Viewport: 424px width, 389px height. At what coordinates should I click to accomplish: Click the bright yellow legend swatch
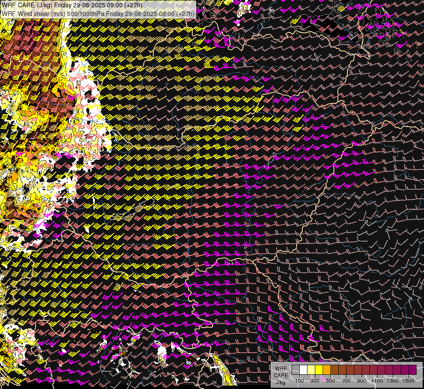(x=319, y=370)
